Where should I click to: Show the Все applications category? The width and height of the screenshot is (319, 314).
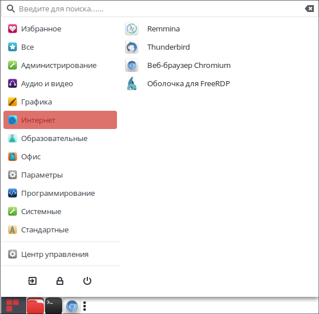(x=60, y=47)
